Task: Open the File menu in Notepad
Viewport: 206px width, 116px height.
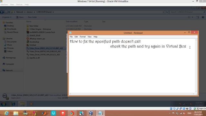Action: coord(71,37)
